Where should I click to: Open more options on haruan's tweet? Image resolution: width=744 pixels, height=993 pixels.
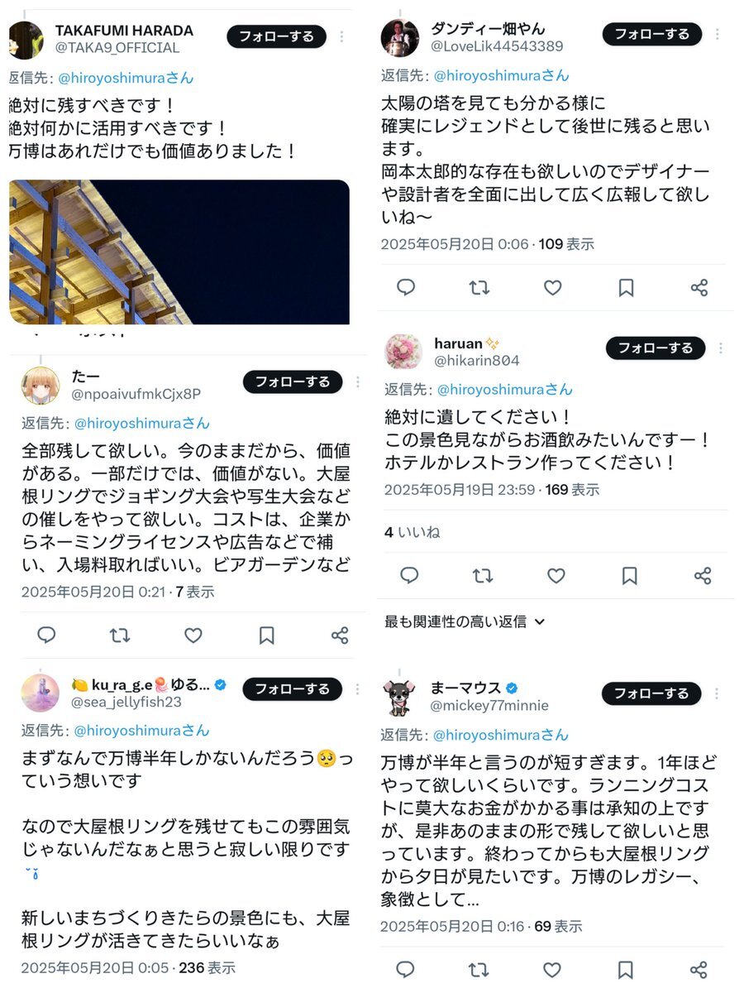click(x=721, y=348)
